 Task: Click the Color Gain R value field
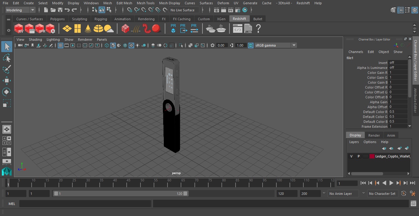[398, 73]
